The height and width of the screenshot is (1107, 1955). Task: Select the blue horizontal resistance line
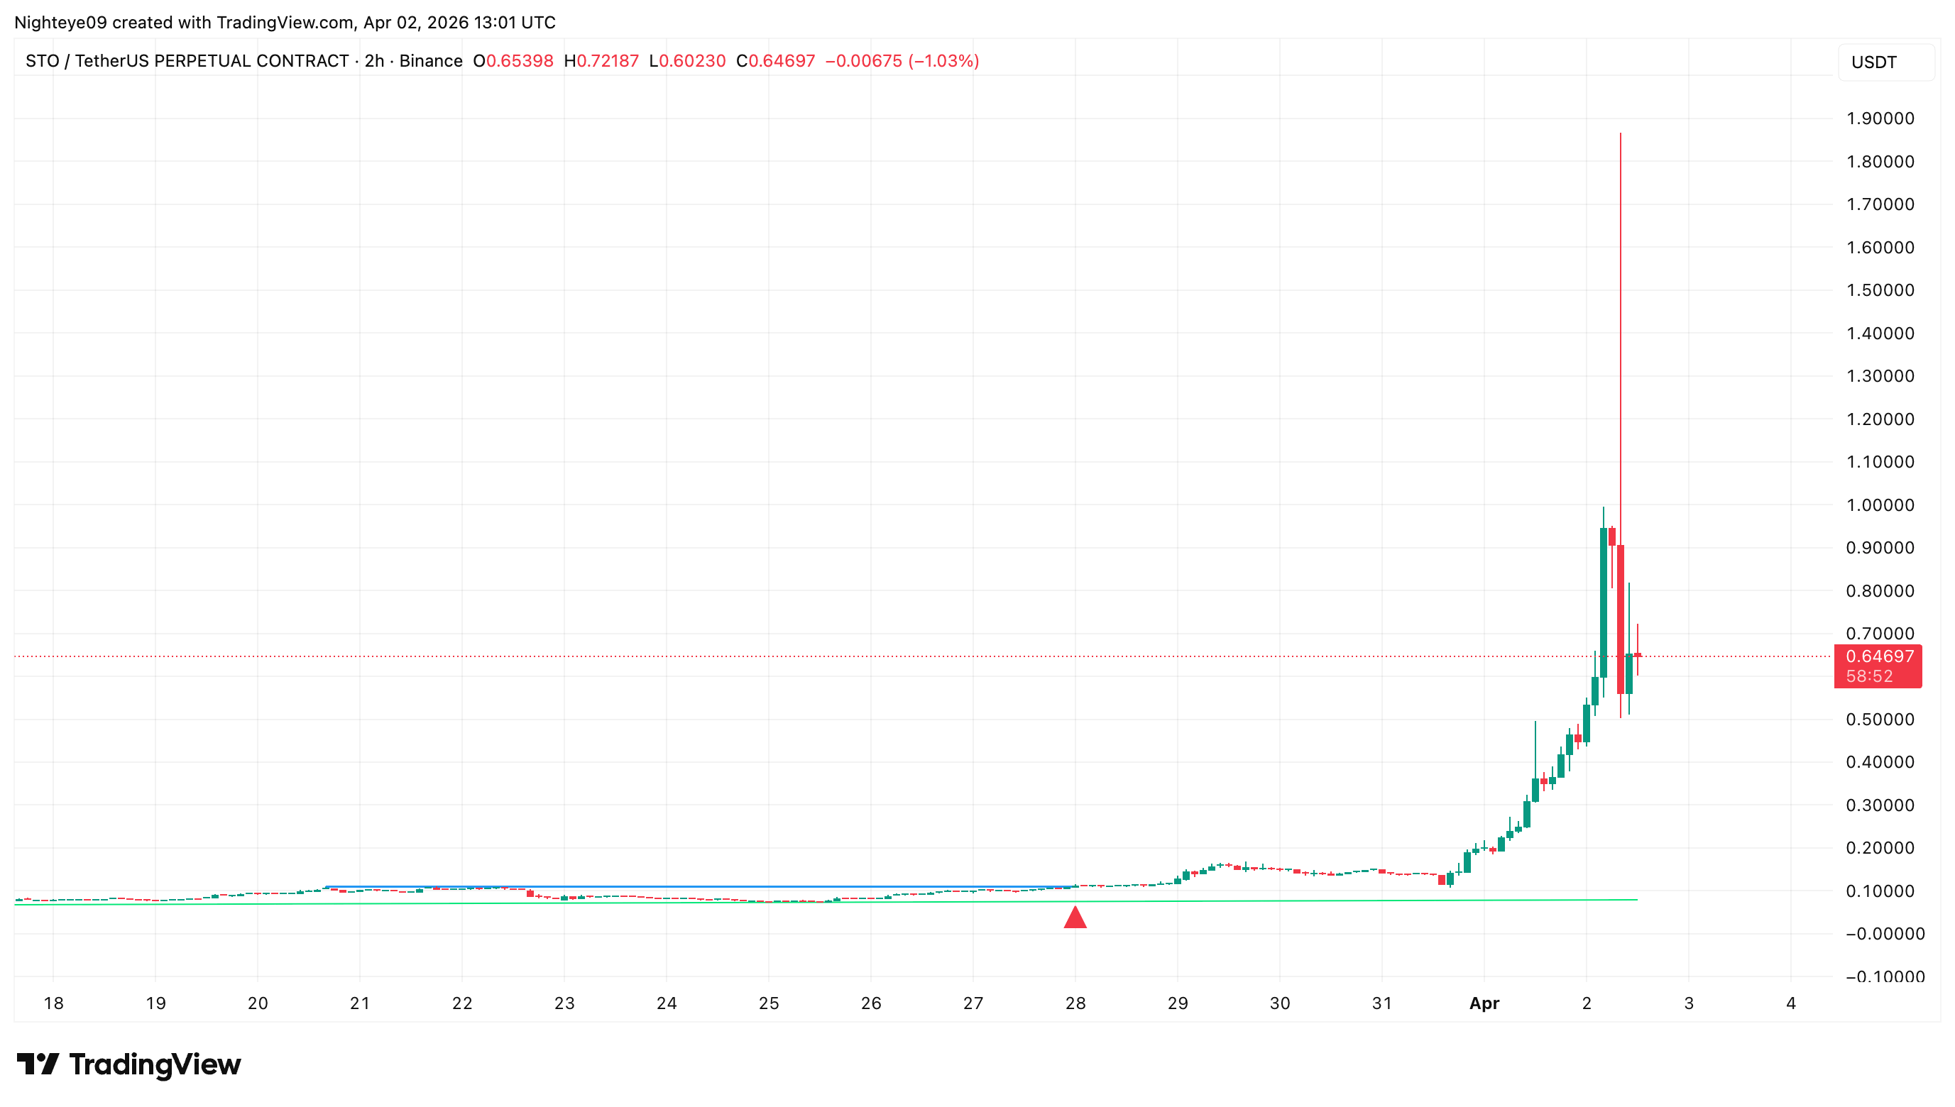tap(684, 886)
